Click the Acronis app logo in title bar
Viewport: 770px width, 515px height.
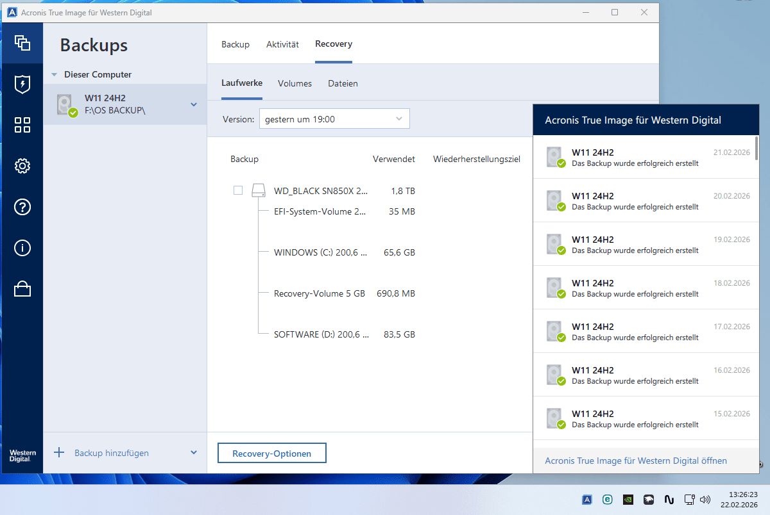(x=13, y=13)
